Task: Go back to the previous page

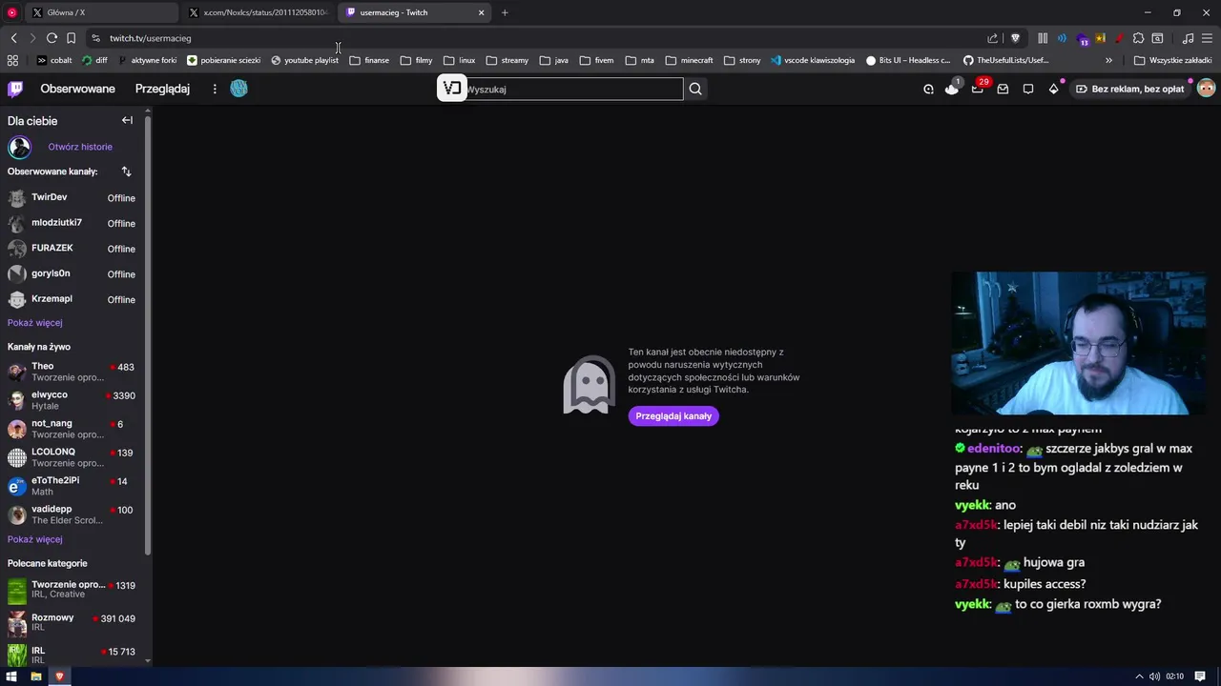Action: tap(13, 38)
